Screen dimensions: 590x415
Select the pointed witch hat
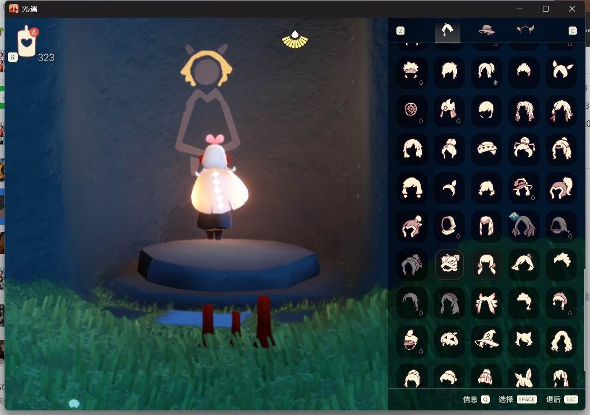486,342
